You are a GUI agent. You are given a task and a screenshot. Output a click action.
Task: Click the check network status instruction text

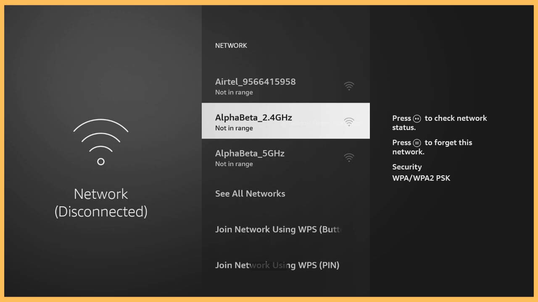pos(440,122)
